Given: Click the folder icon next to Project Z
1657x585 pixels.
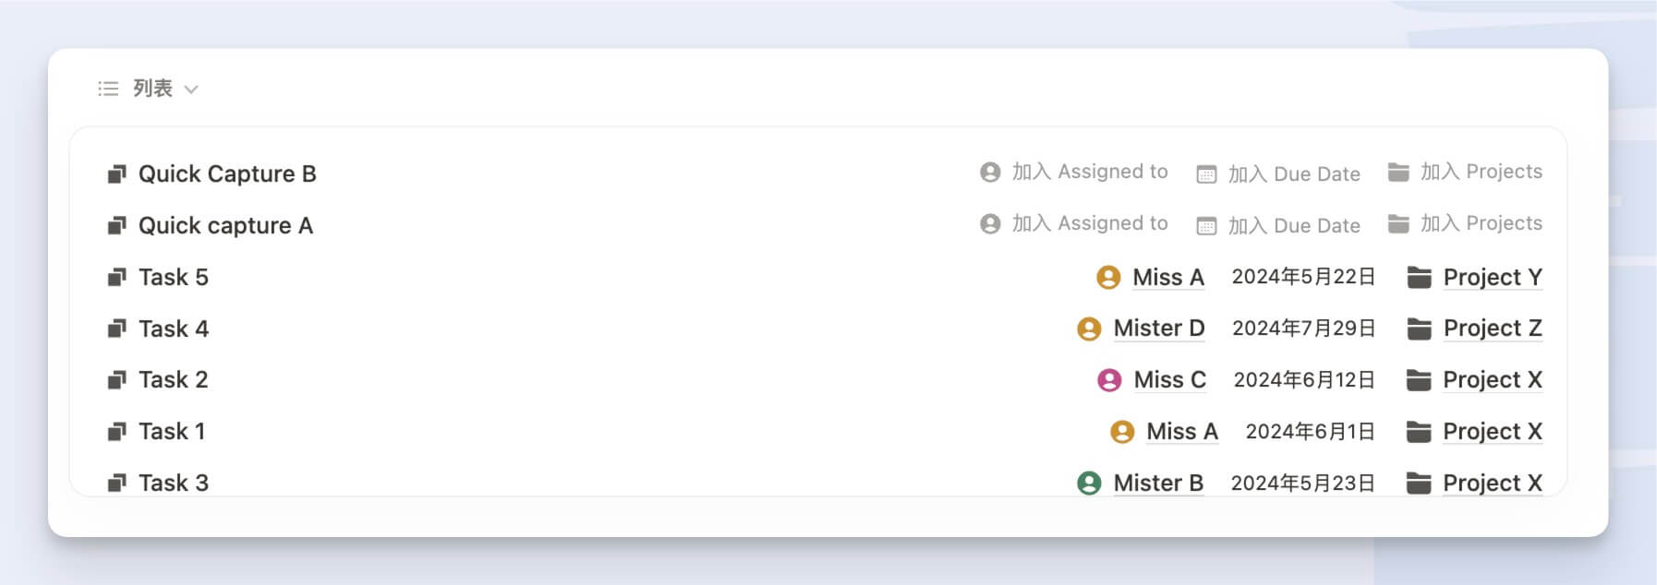Looking at the screenshot, I should pos(1420,328).
